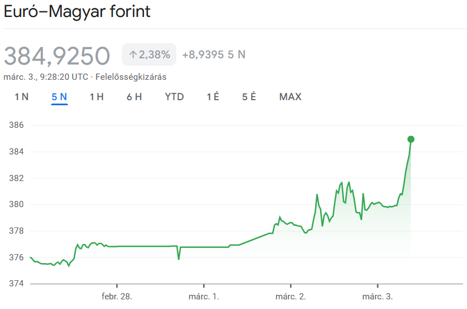Click the márc. 3. date axis label
This screenshot has height=309, width=467.
377,297
